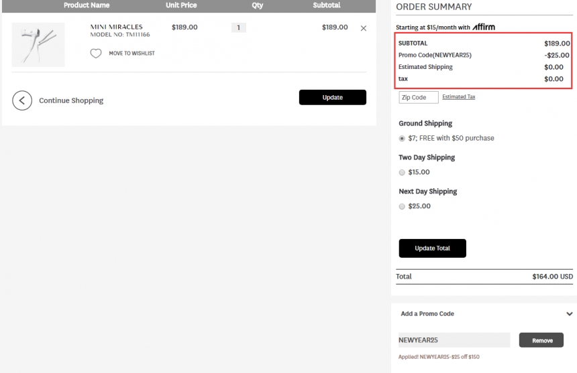Image resolution: width=577 pixels, height=373 pixels.
Task: Click the Add a Promo Code heading
Action: pyautogui.click(x=427, y=314)
